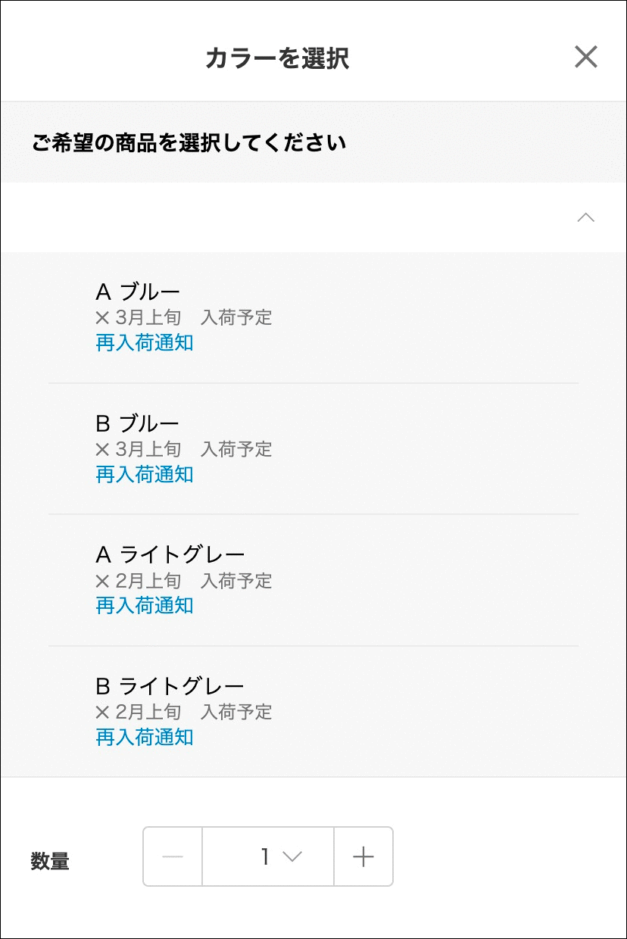Close the カラーを選択 dialog
The height and width of the screenshot is (939, 627).
(586, 57)
